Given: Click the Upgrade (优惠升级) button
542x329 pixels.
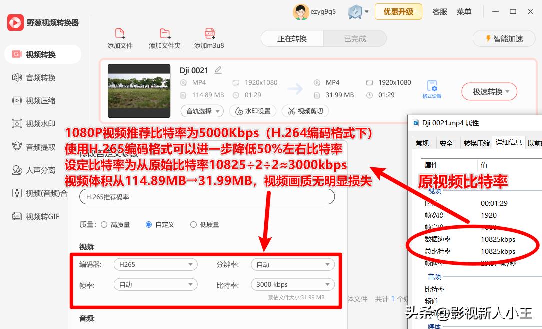Looking at the screenshot, I should point(398,12).
